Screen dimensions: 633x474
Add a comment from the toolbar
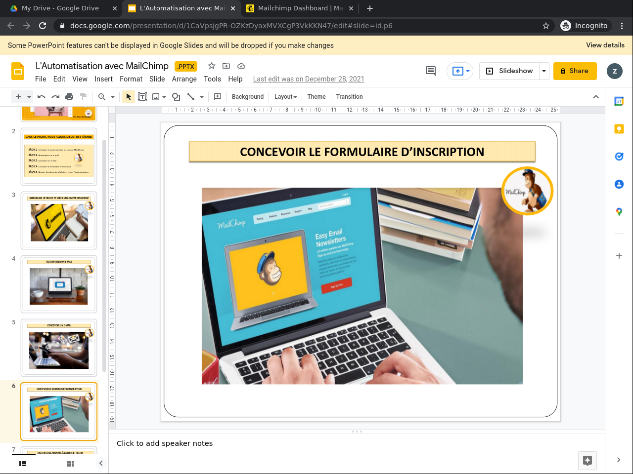pyautogui.click(x=218, y=97)
